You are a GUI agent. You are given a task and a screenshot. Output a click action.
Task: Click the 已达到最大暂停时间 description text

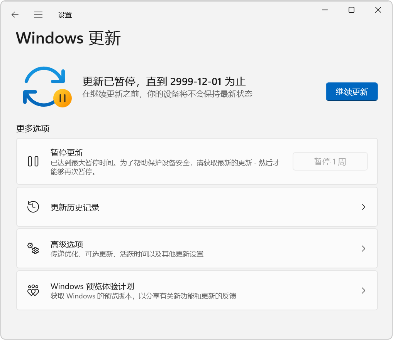click(x=165, y=167)
